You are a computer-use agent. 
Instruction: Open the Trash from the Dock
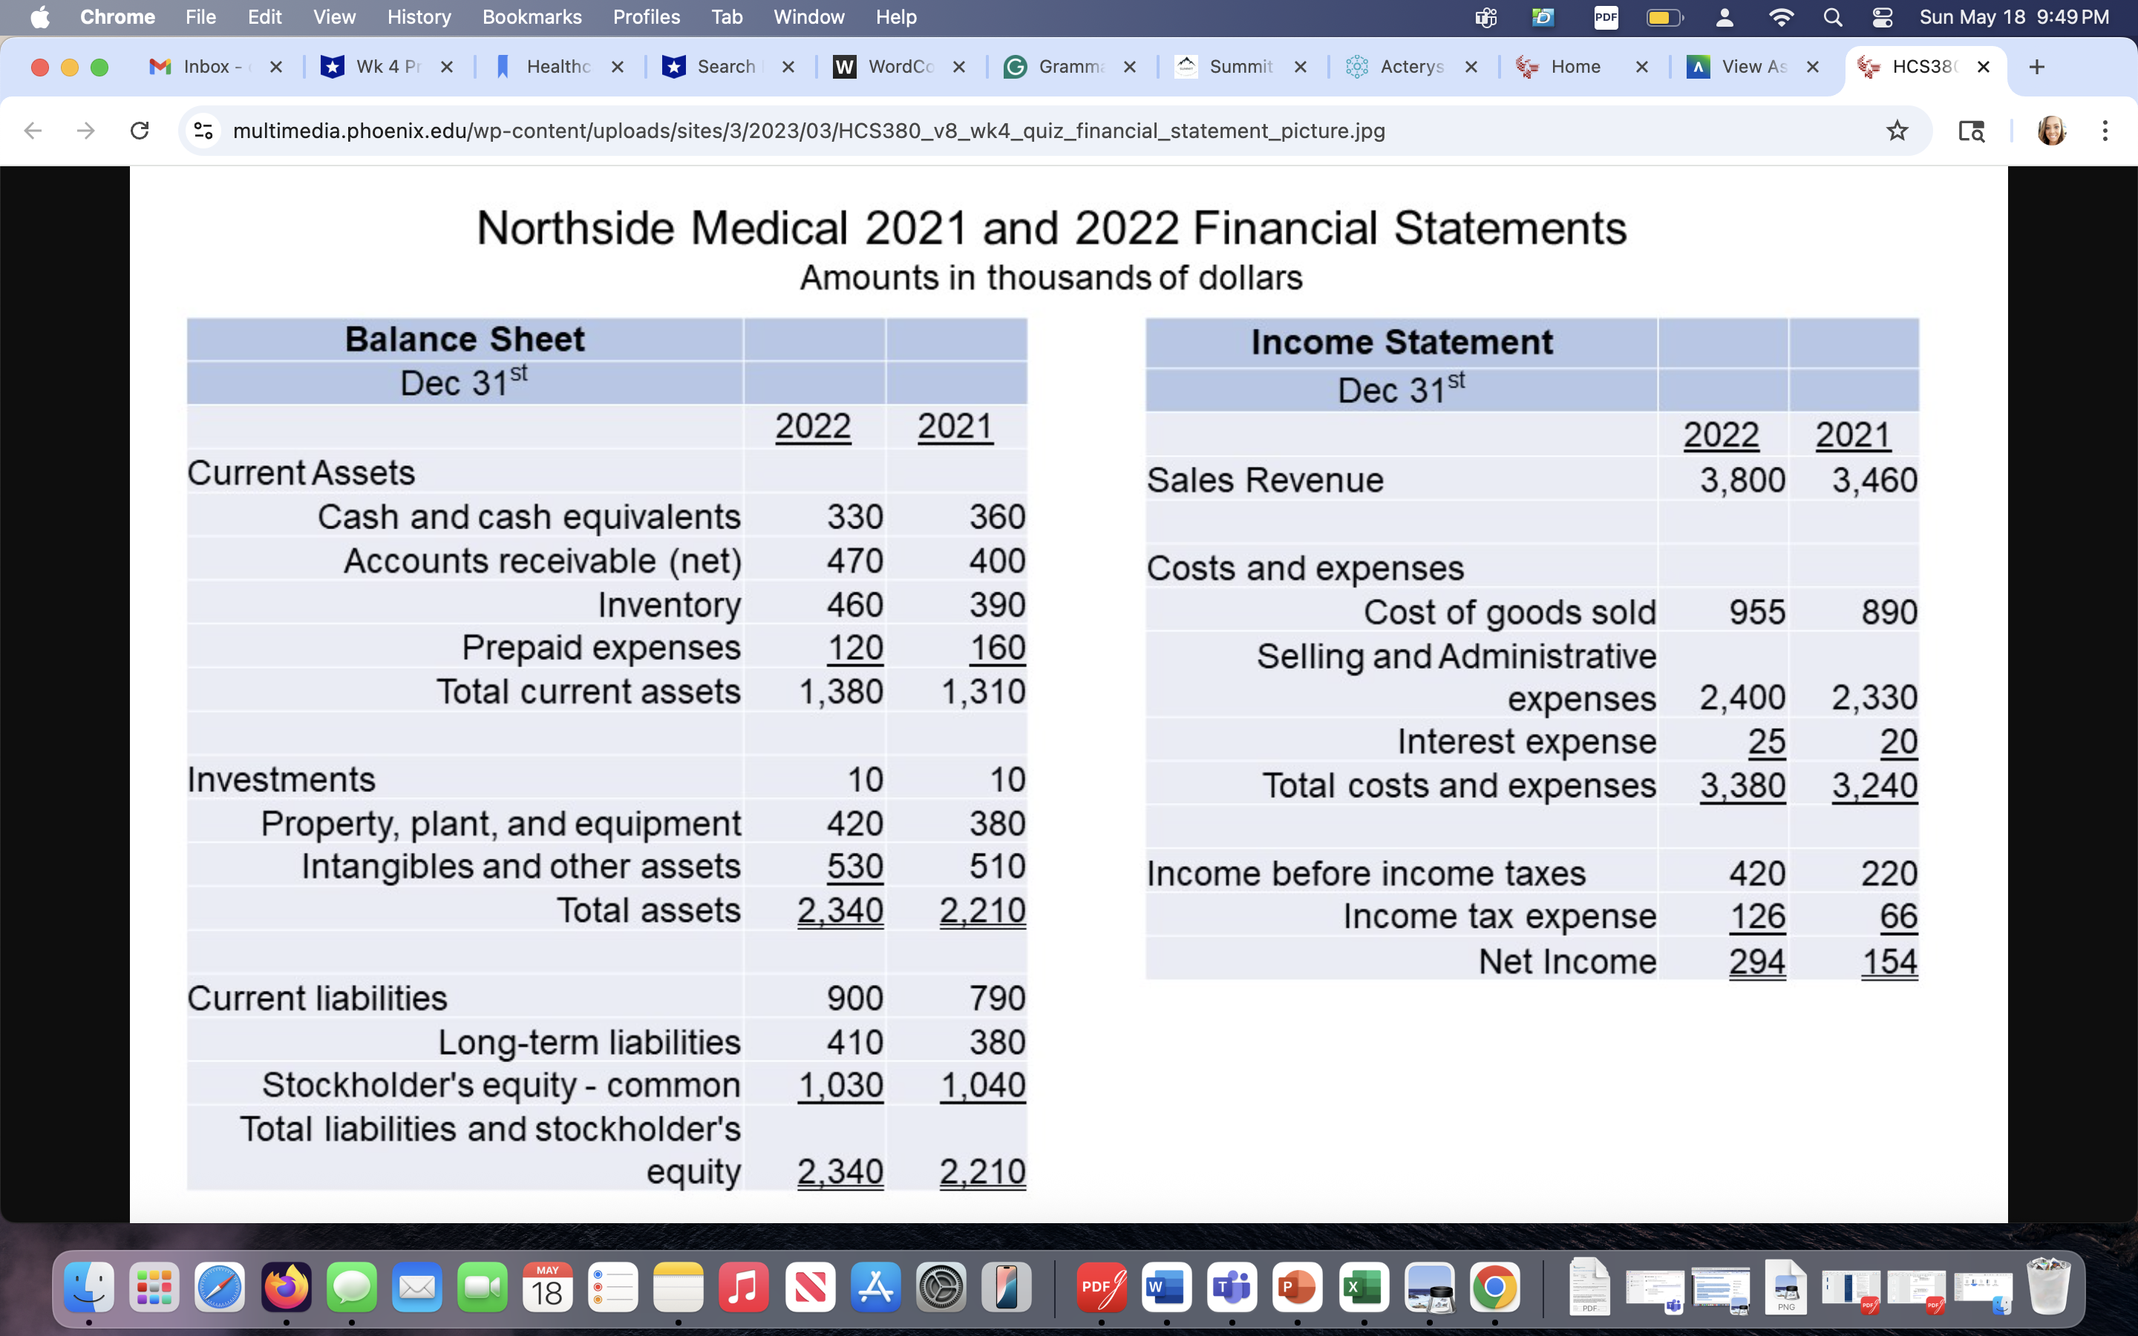pyautogui.click(x=2050, y=1286)
